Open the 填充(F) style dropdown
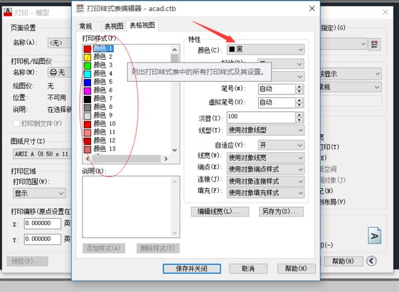This screenshot has height=292, width=399. coord(265,193)
